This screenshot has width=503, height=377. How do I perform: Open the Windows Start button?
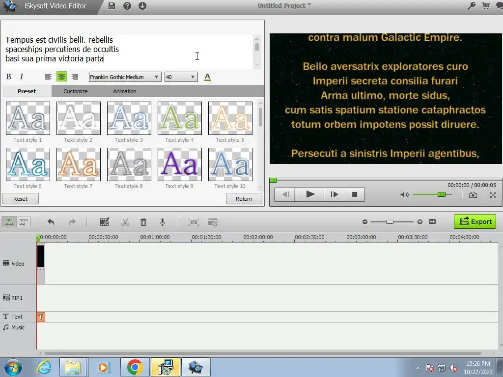pyautogui.click(x=13, y=367)
